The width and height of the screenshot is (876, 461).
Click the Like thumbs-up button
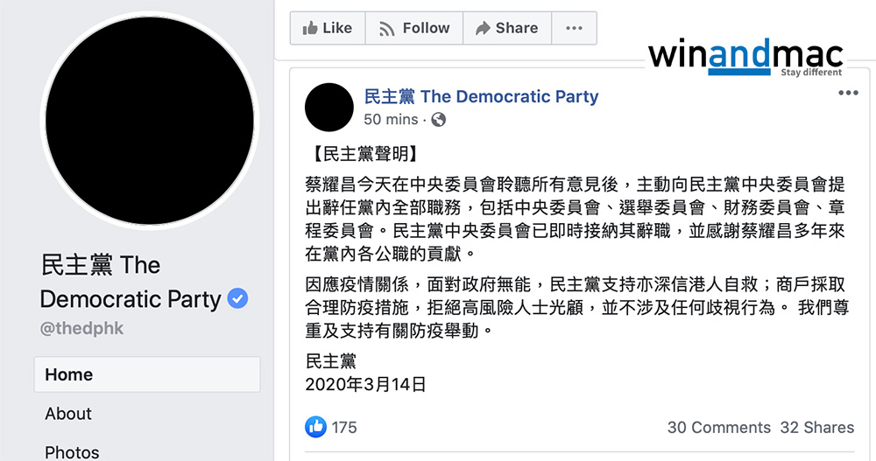click(x=327, y=28)
